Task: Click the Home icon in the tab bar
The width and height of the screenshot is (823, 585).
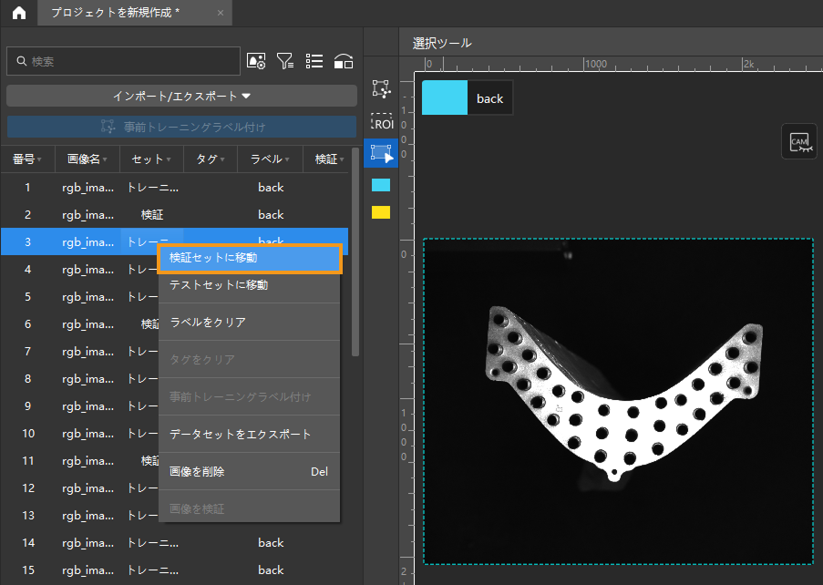Action: [x=18, y=13]
